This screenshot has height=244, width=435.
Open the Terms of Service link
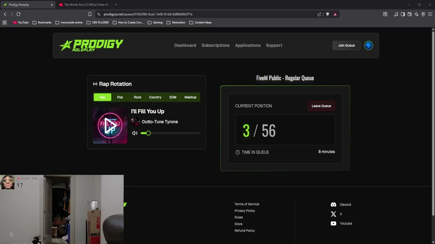point(247,204)
